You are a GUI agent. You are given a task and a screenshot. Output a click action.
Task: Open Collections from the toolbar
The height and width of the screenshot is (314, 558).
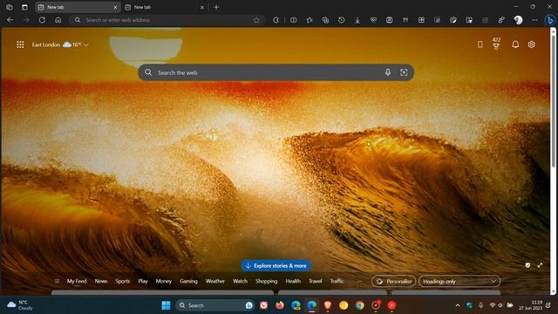(325, 20)
